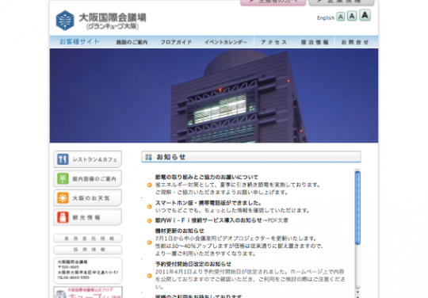Open the お問合せ menu item
The width and height of the screenshot is (428, 298).
tap(355, 42)
